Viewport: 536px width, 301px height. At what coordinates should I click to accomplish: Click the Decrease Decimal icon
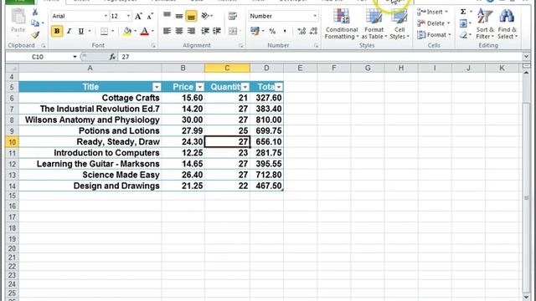coord(313,32)
